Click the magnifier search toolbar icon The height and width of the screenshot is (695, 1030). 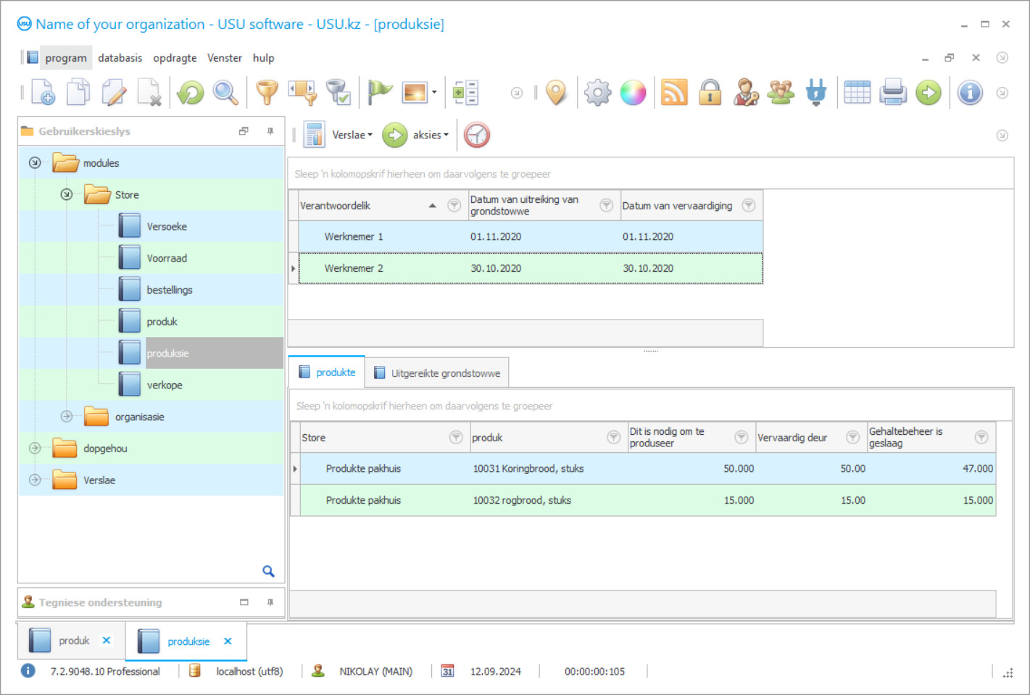(x=225, y=93)
